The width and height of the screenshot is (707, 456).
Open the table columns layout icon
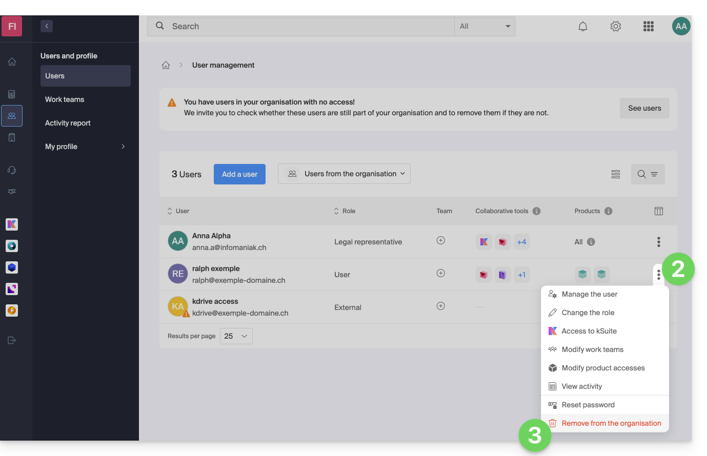(659, 211)
